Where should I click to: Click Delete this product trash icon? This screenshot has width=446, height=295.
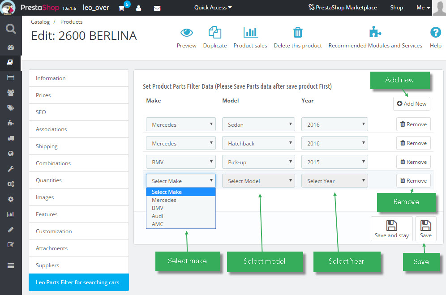[298, 32]
